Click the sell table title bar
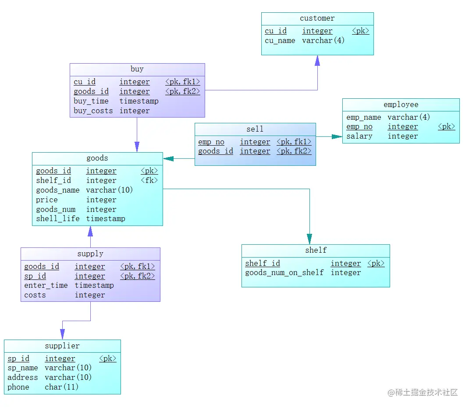469x408 pixels. [x=255, y=129]
